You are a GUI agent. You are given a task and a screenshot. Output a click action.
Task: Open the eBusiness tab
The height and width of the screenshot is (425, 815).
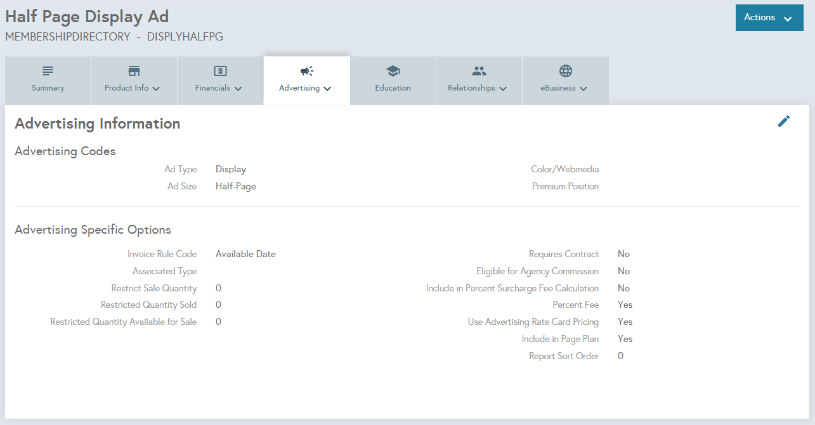566,80
